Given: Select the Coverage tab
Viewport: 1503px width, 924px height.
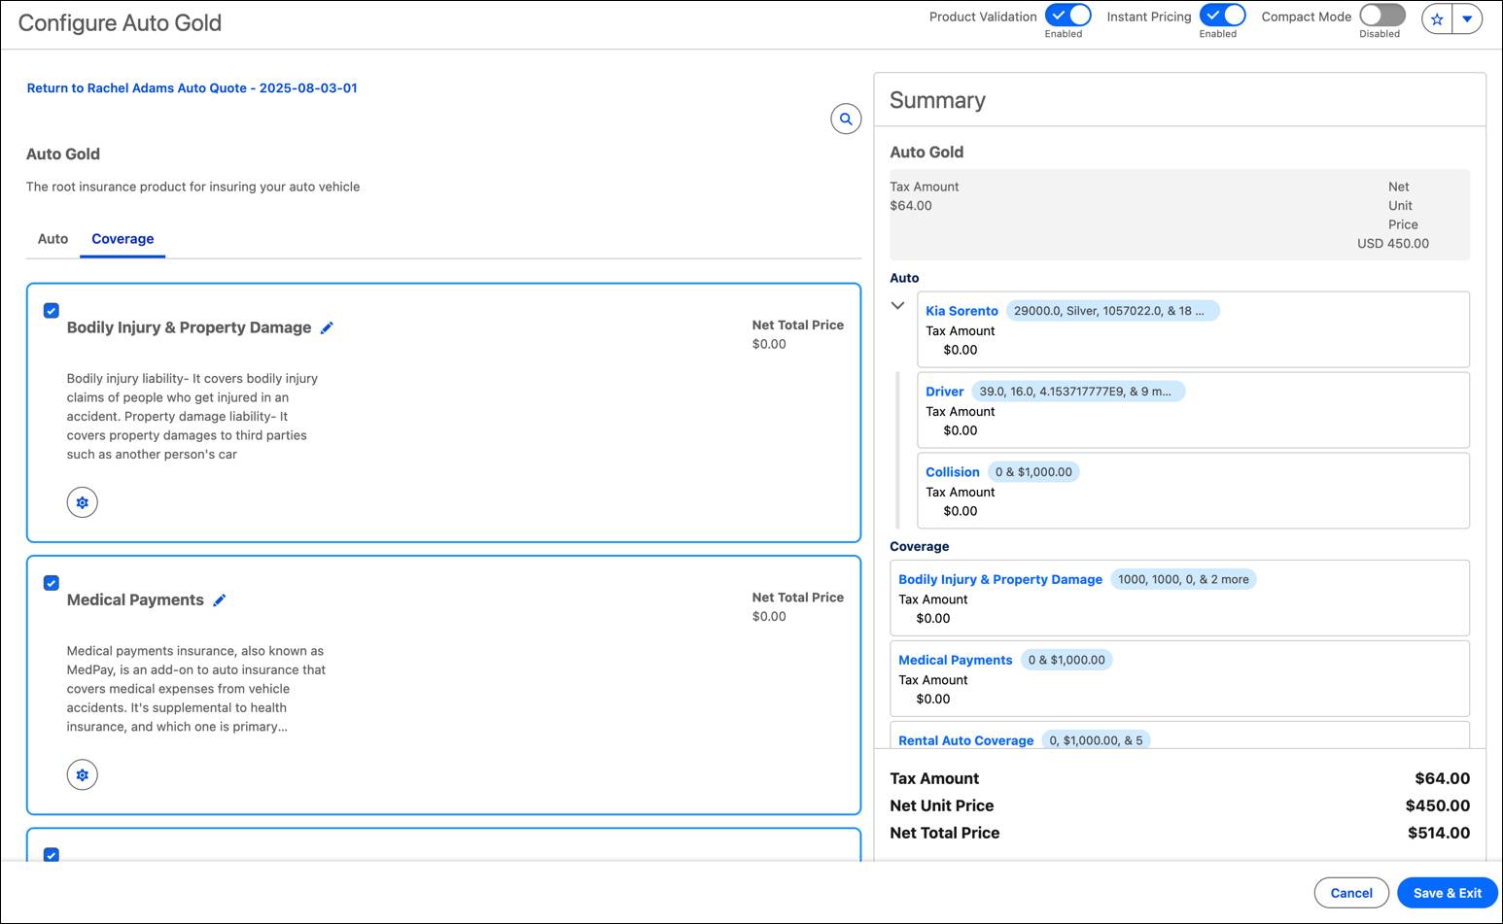Looking at the screenshot, I should click(x=122, y=239).
